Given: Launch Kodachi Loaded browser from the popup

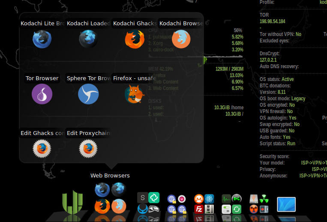Looking at the screenshot, I should click(x=88, y=39).
